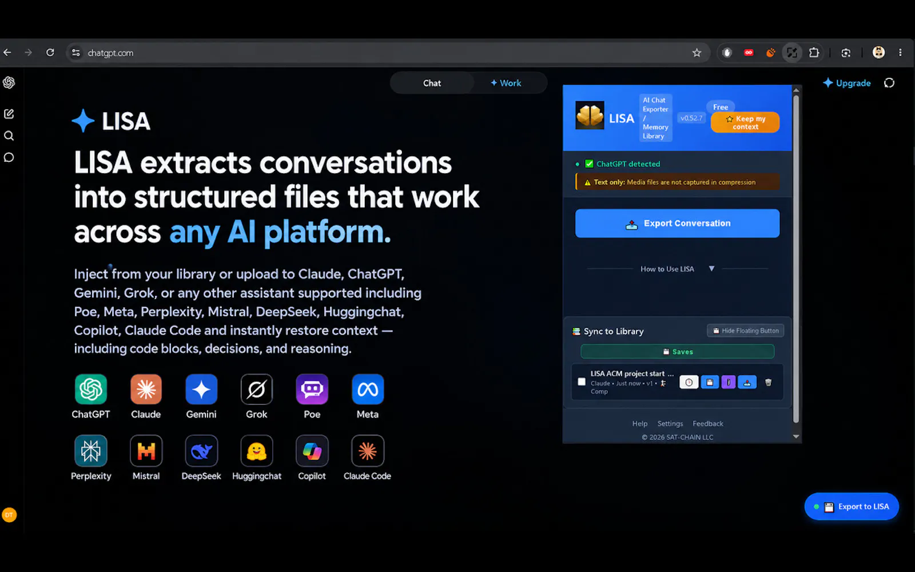This screenshot has height=572, width=915.
Task: Click the Perplexity platform icon
Action: 91,451
